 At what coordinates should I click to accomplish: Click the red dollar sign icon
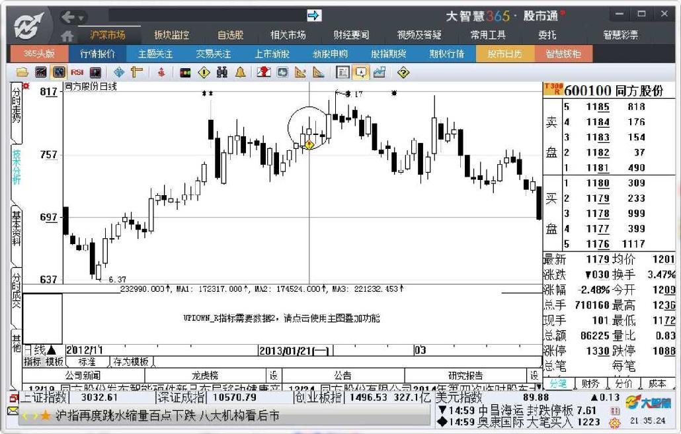(161, 72)
